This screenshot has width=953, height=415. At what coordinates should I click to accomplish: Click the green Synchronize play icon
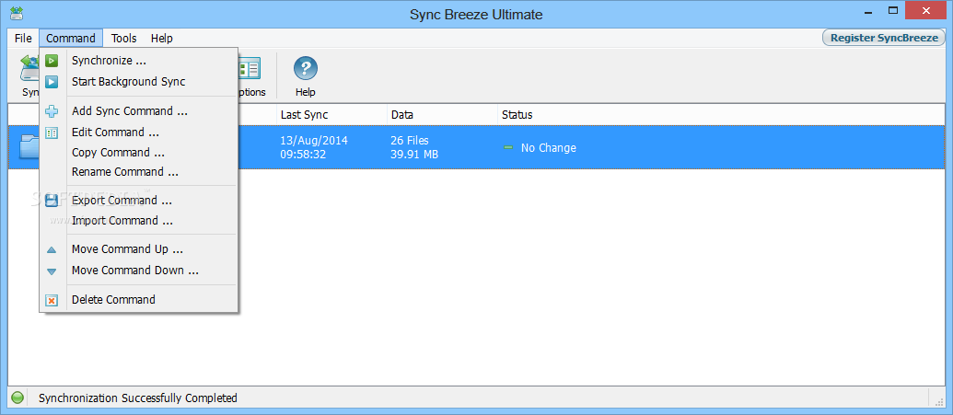[52, 61]
